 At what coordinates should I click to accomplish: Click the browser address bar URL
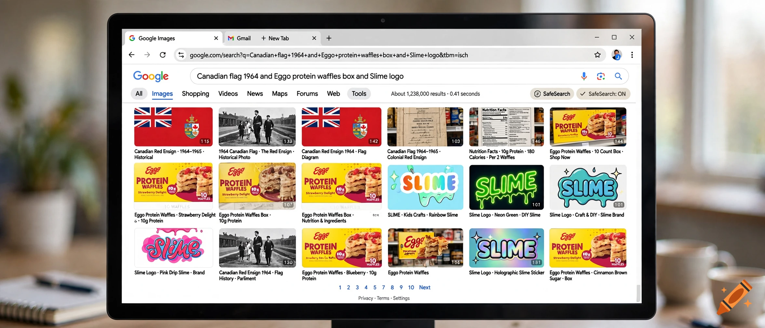(x=329, y=55)
